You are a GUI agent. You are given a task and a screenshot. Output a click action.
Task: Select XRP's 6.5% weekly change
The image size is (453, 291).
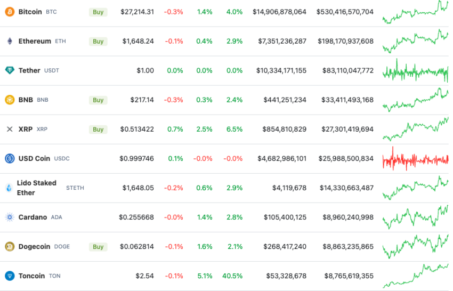tap(234, 129)
